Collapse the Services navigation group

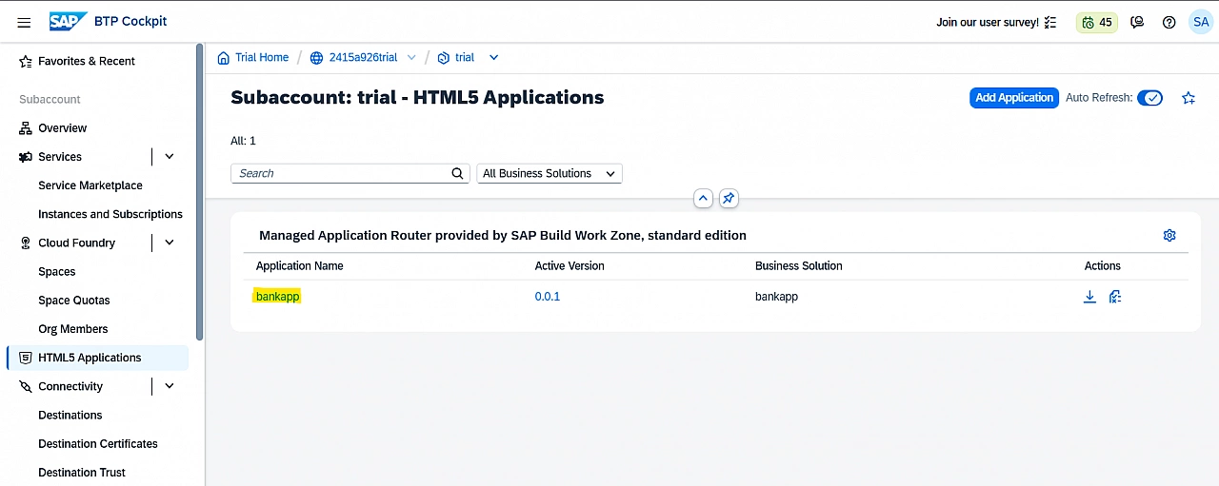tap(170, 157)
